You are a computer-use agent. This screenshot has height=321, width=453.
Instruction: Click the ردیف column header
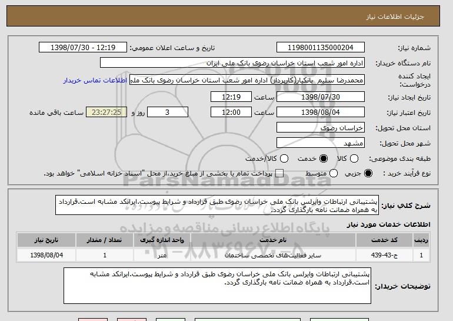421,240
